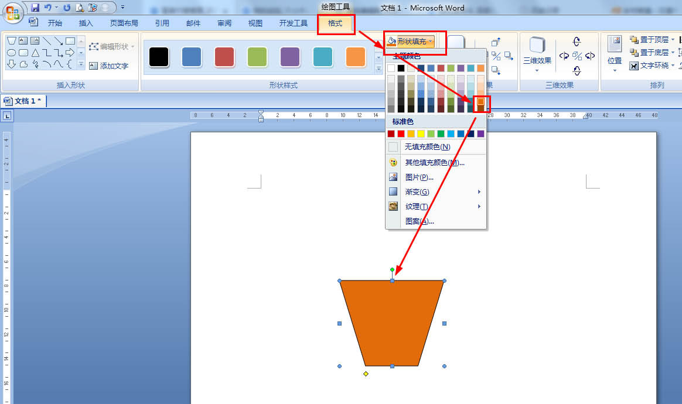Select the vertical text box shape
This screenshot has width=682, height=404.
point(35,41)
